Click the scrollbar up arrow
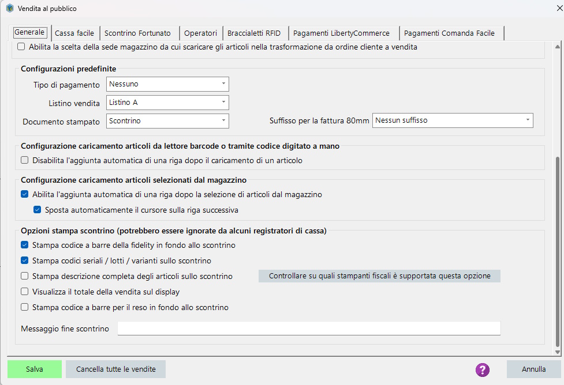Image resolution: width=564 pixels, height=385 pixels. coord(558,46)
